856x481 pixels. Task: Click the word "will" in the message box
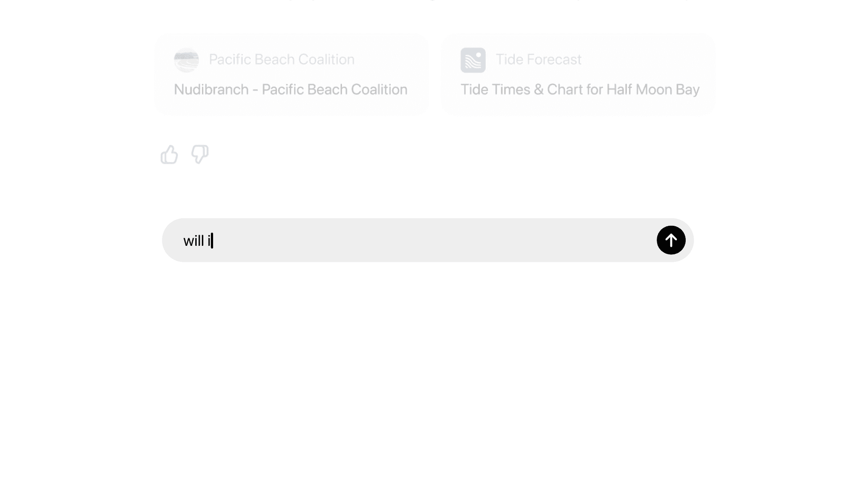pos(193,240)
